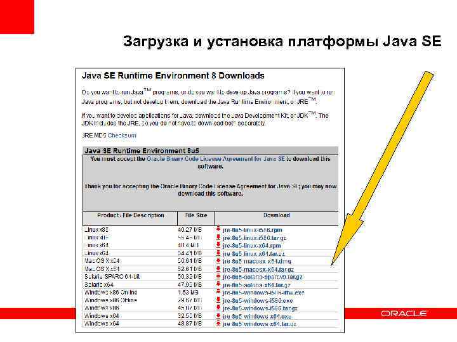
Task: Click the download arrow icon for jre-8u5-windows-i586-iftw.exe
Action: pos(218,292)
